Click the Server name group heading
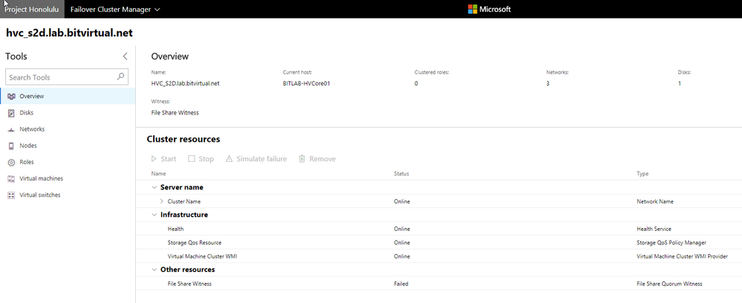 click(182, 187)
